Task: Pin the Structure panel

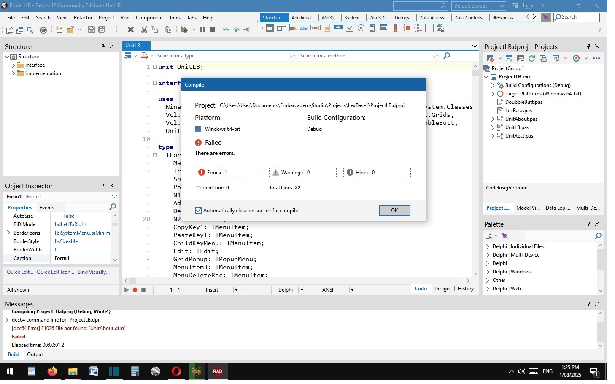Action: click(103, 46)
